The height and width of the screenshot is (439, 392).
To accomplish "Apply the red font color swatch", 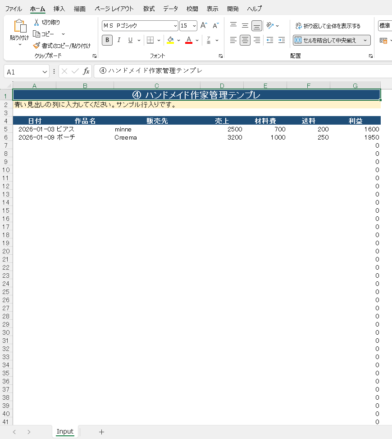I will (189, 40).
